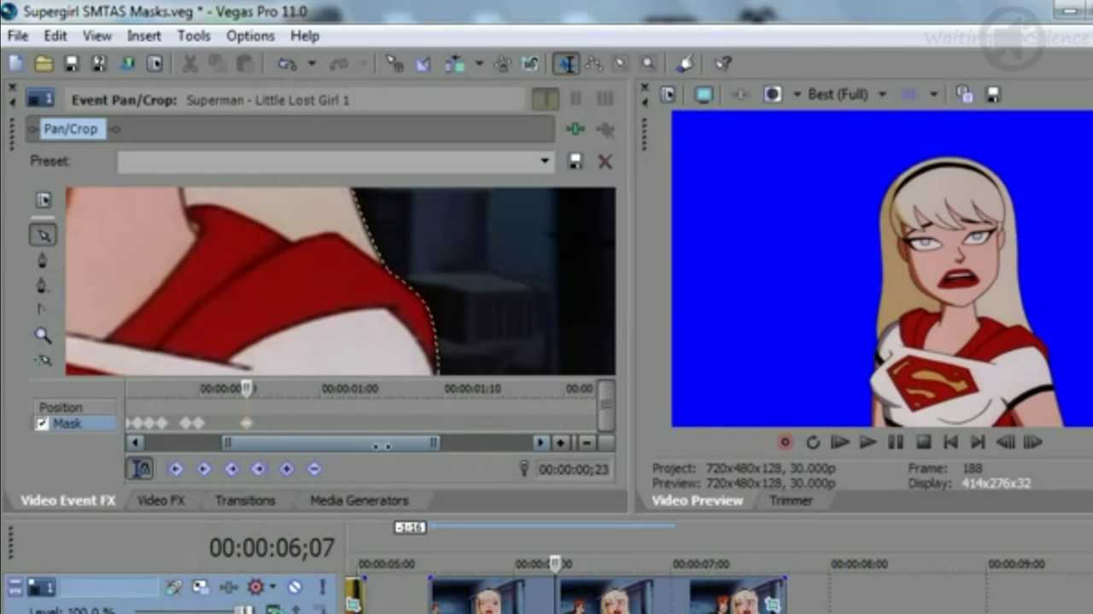Open the View menu
The width and height of the screenshot is (1093, 614).
click(x=96, y=36)
